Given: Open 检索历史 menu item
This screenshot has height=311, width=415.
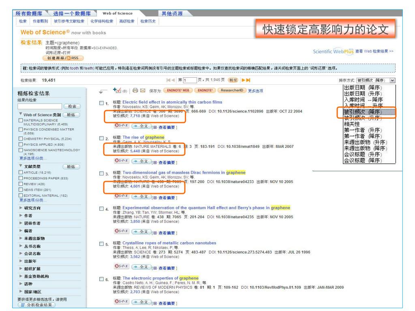Looking at the screenshot, I should coord(148,21).
